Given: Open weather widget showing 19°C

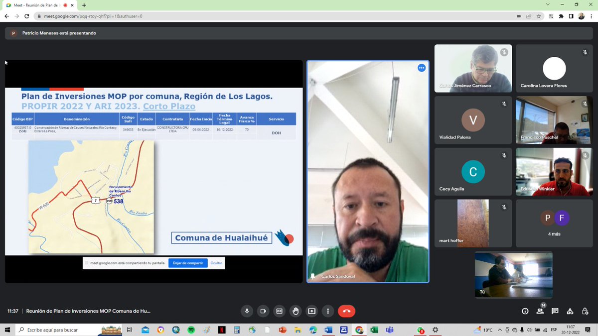Looking at the screenshot, I should pyautogui.click(x=484, y=330).
